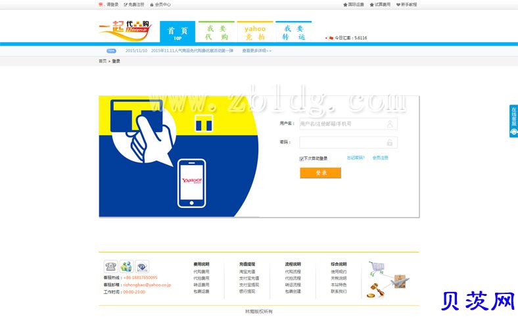The width and height of the screenshot is (518, 317).
Task: Open 关税说明 footer link
Action: point(339,278)
